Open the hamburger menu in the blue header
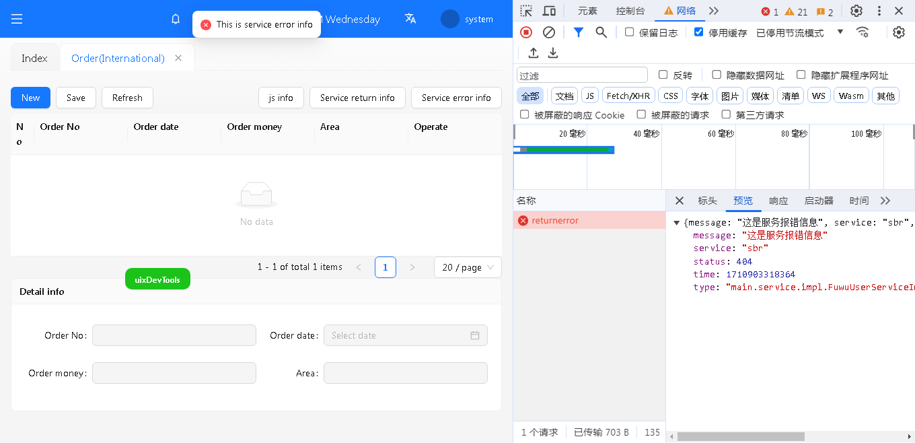The width and height of the screenshot is (915, 443). [17, 19]
